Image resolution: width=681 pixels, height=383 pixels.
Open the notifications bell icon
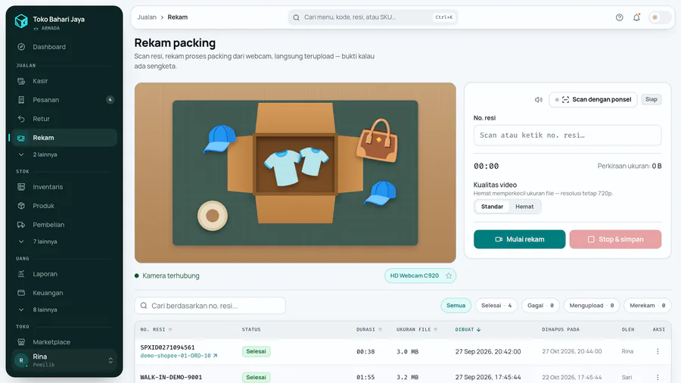[636, 17]
